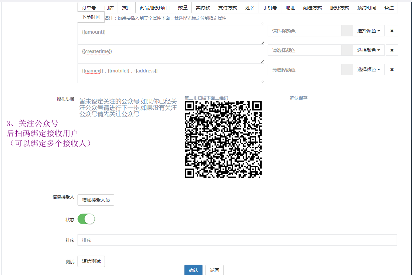Focus the 请选择颜色 field in the {{amount}} row
Image resolution: width=412 pixels, height=275 pixels.
[x=304, y=31]
